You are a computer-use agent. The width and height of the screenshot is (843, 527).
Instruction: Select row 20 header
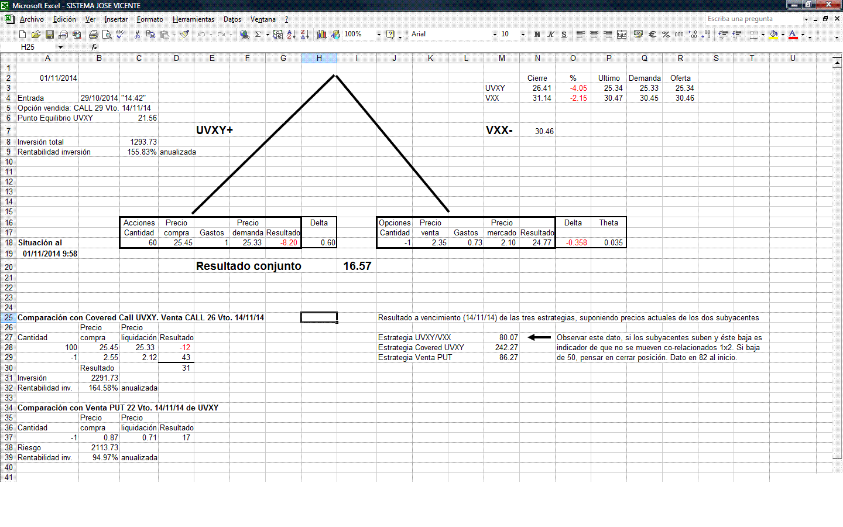coord(8,266)
